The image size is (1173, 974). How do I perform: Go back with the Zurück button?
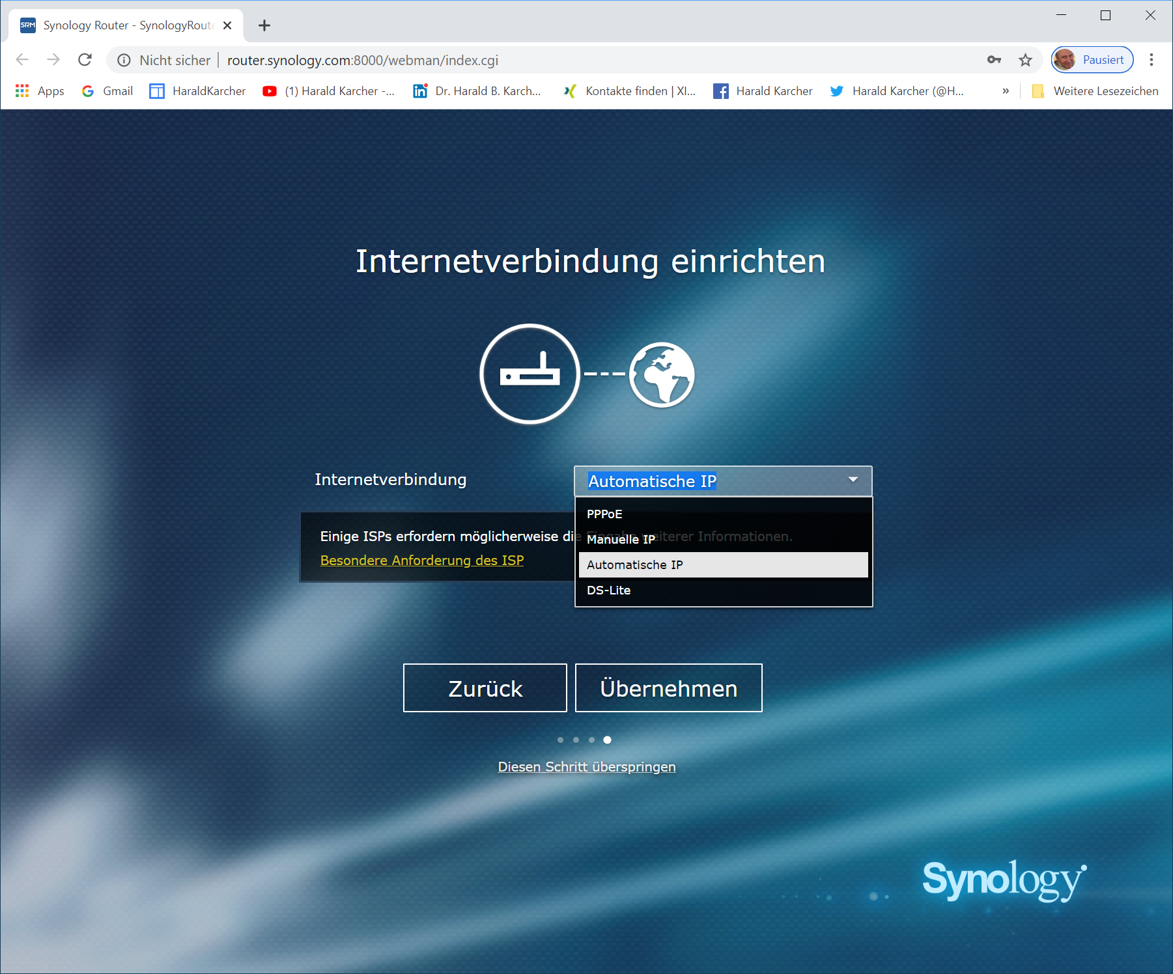(x=485, y=688)
